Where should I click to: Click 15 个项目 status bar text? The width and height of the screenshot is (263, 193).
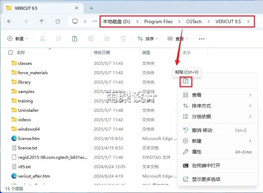[x=14, y=189]
